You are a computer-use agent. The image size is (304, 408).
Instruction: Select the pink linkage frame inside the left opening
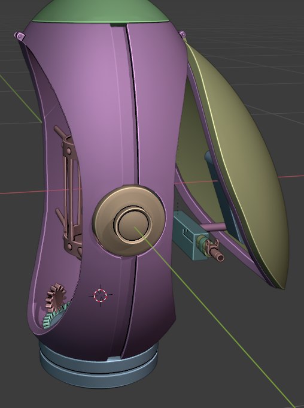tap(68, 192)
